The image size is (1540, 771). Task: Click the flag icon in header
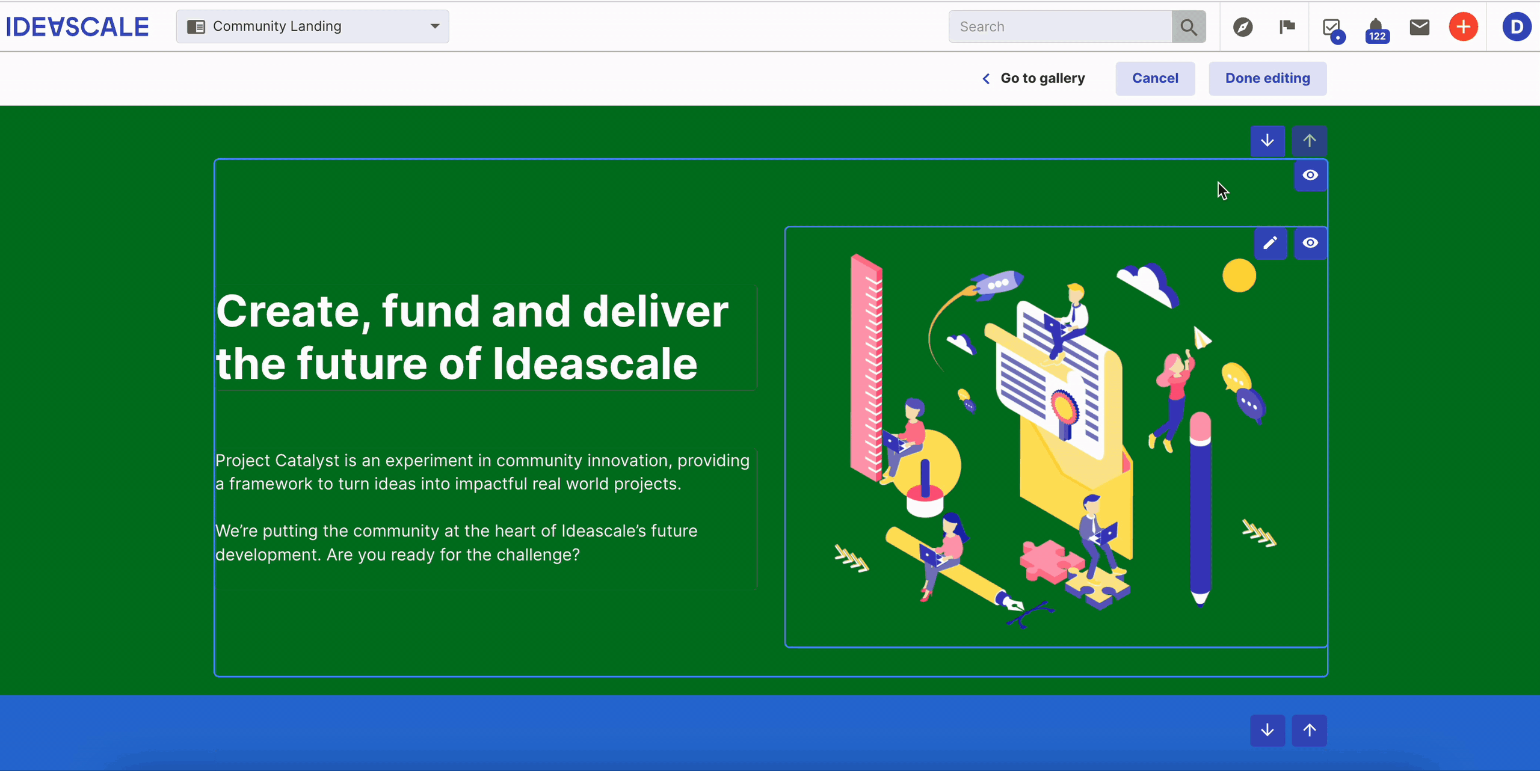1287,26
